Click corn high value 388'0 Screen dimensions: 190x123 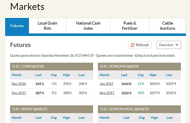click(67, 93)
